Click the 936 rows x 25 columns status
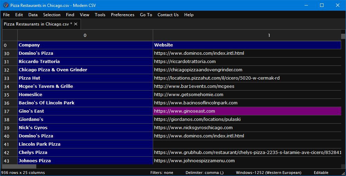Image resolution: width=346 pixels, height=176 pixels. click(x=23, y=173)
